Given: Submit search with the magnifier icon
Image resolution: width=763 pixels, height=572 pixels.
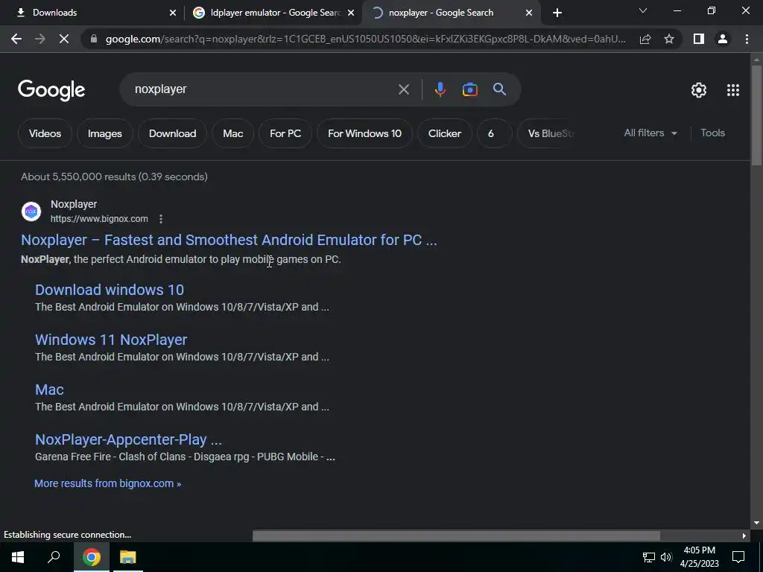Looking at the screenshot, I should click(499, 89).
